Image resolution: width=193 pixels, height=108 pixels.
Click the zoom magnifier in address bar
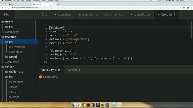tap(180, 8)
